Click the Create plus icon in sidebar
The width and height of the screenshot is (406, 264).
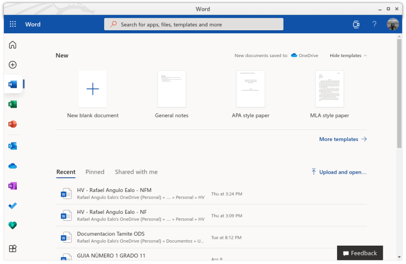[12, 65]
